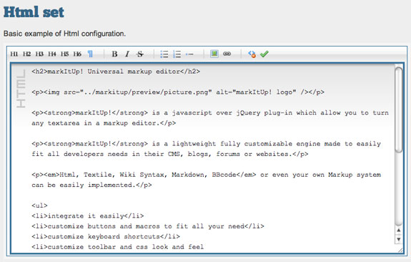The height and width of the screenshot is (262, 411).
Task: Select the H4 heading icon
Action: [x=52, y=54]
